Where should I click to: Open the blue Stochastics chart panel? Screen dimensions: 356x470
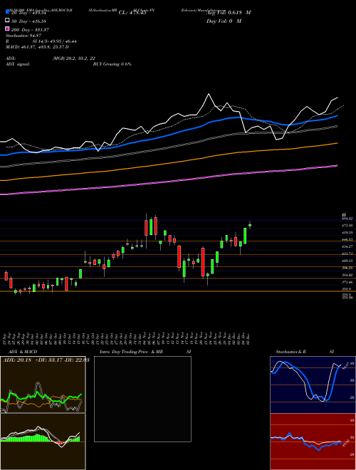[x=313, y=385]
